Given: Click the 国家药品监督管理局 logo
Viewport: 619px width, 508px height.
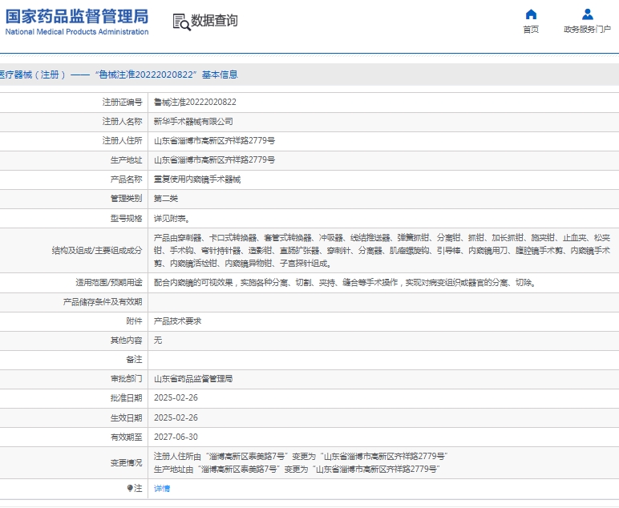Looking at the screenshot, I should 77,17.
